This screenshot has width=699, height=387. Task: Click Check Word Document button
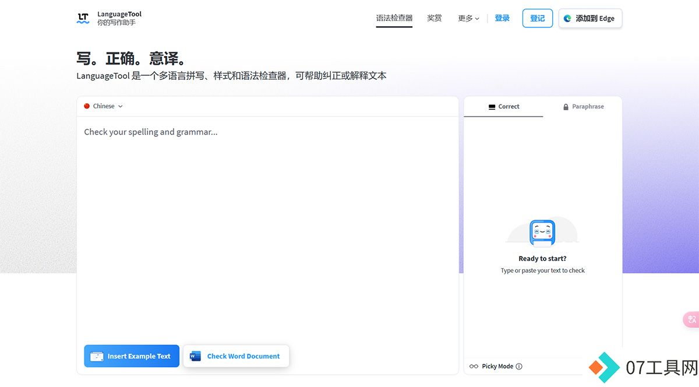point(236,356)
